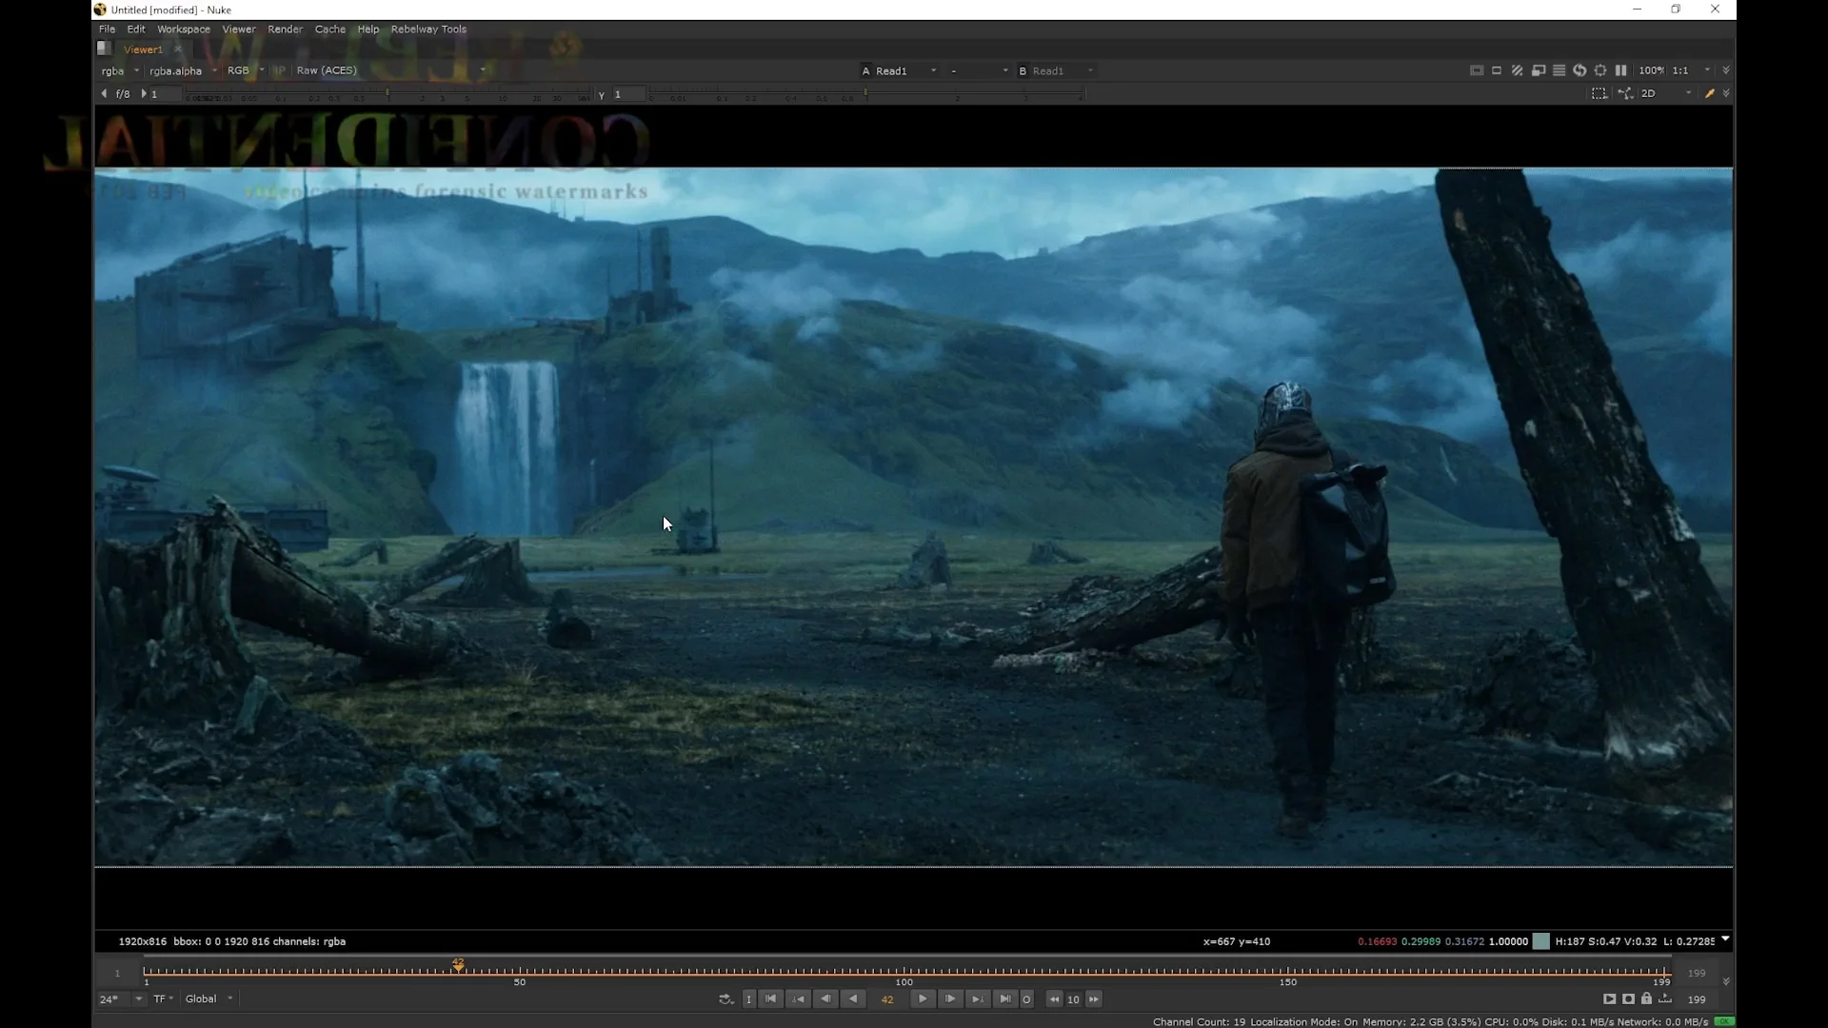Skip forward by frame increment
The height and width of the screenshot is (1028, 1828).
[x=1094, y=999]
